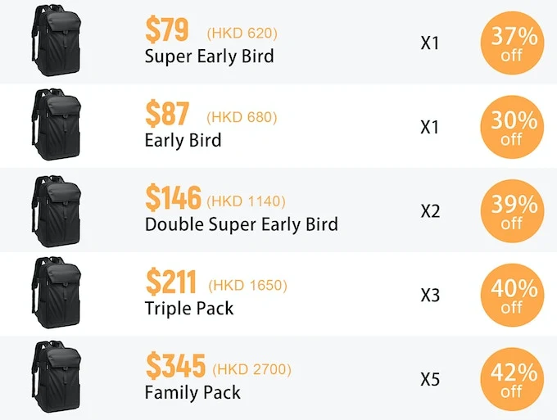
Task: Select the $146 price
Action: pyautogui.click(x=174, y=197)
